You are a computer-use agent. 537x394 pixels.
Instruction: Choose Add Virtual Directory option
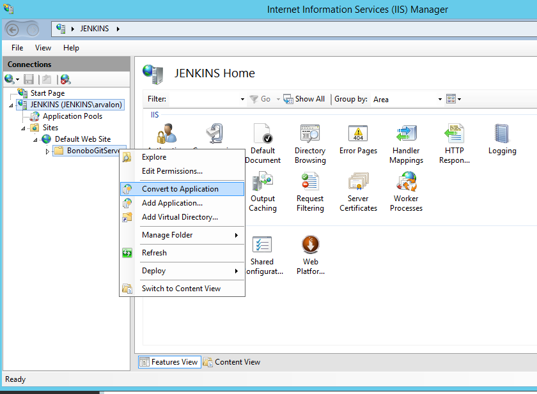click(x=182, y=217)
